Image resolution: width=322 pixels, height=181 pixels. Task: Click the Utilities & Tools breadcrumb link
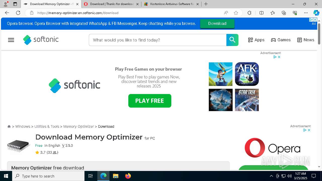click(x=47, y=126)
